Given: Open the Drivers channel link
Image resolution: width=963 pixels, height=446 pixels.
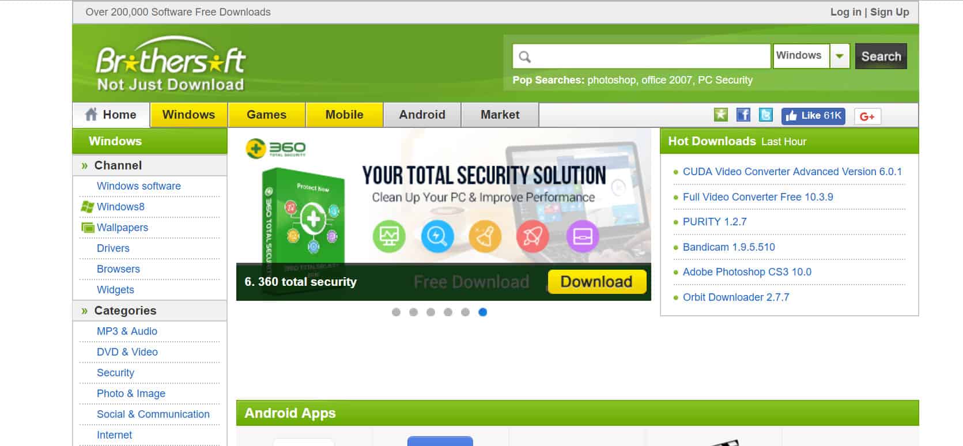Looking at the screenshot, I should tap(113, 248).
